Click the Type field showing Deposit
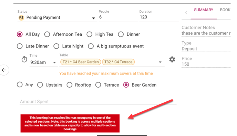Viewport: 237px width, 136px height. 206,49
